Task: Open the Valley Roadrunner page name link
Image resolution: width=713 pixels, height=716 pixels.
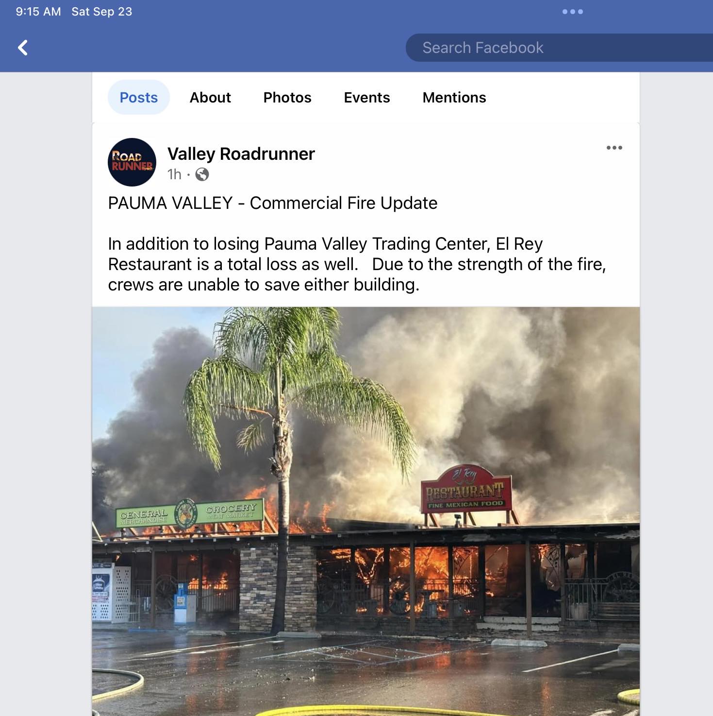Action: pyautogui.click(x=241, y=153)
